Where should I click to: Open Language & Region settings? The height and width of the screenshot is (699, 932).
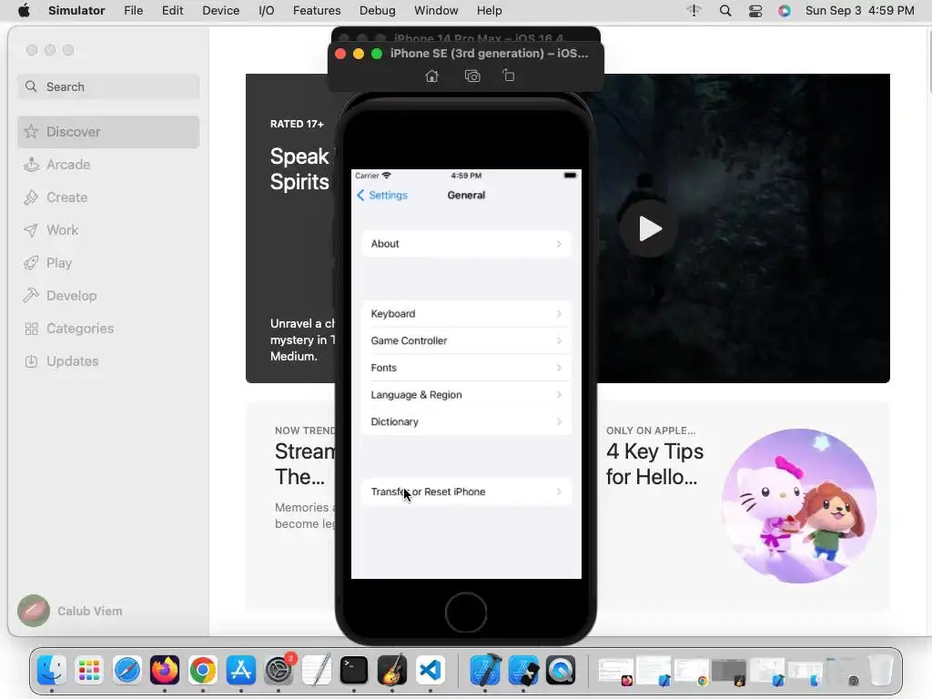pos(466,395)
